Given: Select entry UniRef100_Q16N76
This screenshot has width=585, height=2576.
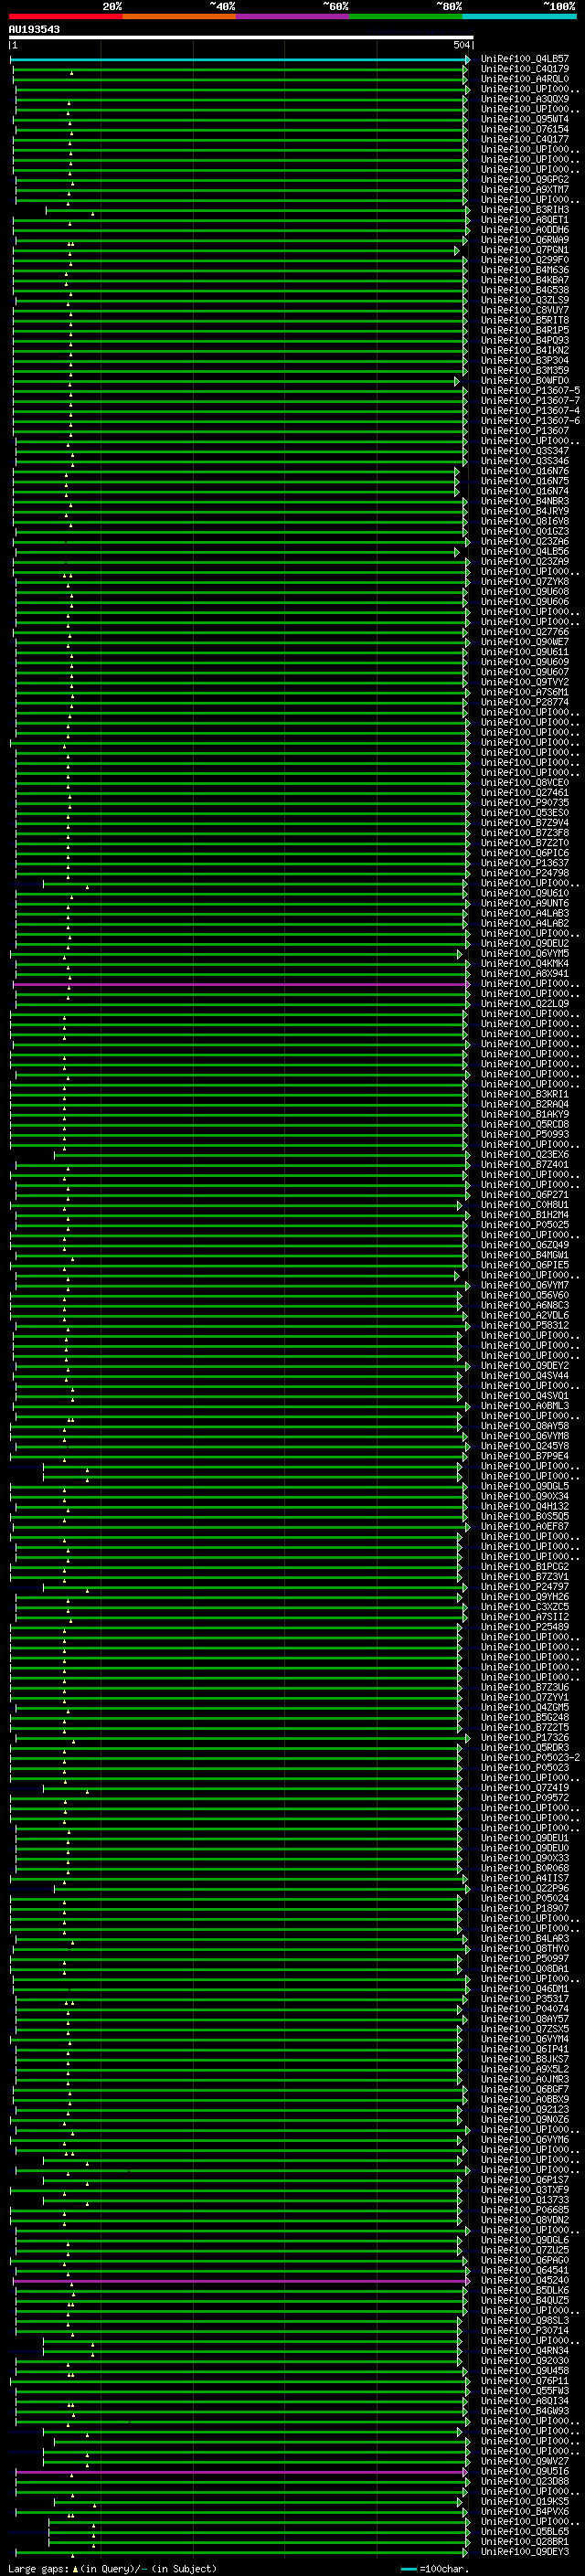Looking at the screenshot, I should [525, 471].
